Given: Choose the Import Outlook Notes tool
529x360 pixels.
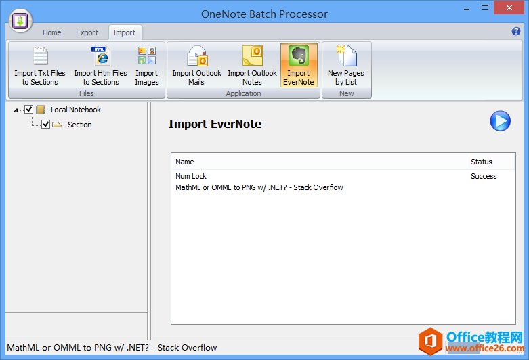Looking at the screenshot, I should [x=252, y=66].
